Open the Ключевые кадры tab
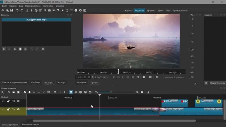Viewport: 226px width, 127px height. tap(30, 125)
